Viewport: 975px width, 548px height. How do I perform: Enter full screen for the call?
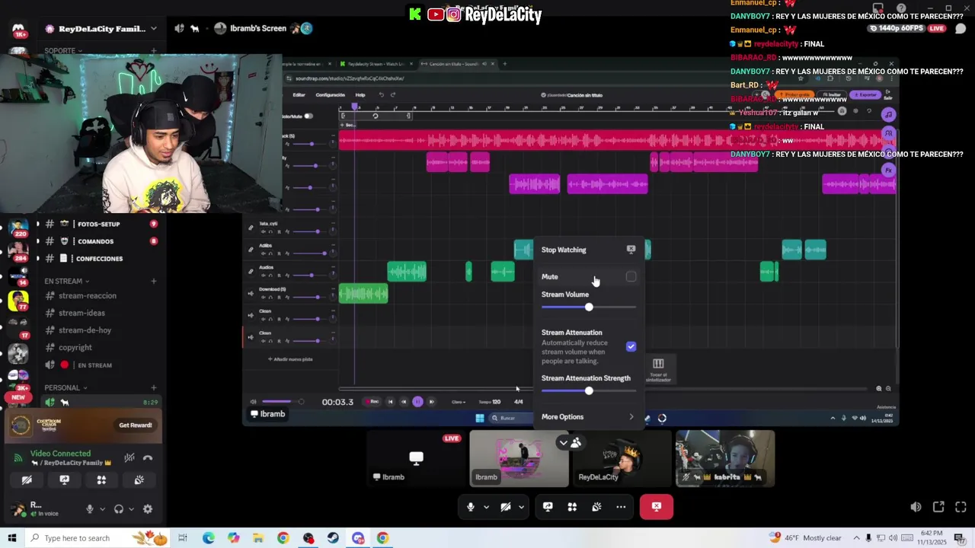pos(961,507)
